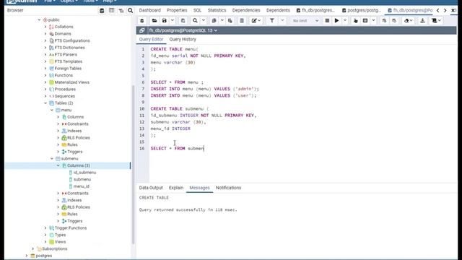
Task: Select the postgres/postg... query tool tab
Action: [361, 10]
